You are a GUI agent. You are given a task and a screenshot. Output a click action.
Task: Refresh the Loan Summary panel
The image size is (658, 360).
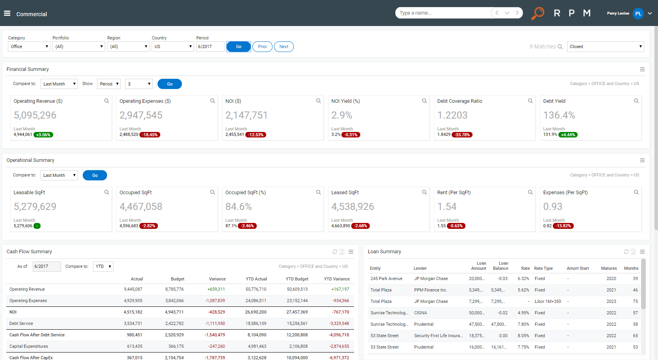[626, 252]
